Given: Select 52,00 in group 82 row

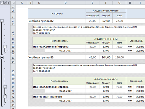Looking at the screenshot, I should [x=106, y=21].
